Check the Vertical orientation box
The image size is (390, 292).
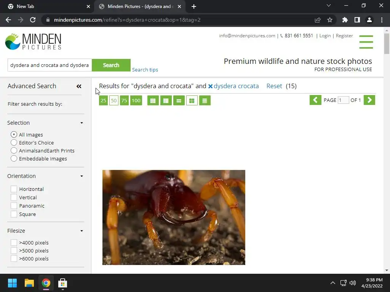tap(14, 197)
